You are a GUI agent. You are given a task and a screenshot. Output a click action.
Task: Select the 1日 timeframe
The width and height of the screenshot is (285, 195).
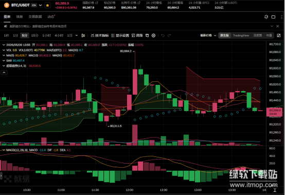pos(69,36)
